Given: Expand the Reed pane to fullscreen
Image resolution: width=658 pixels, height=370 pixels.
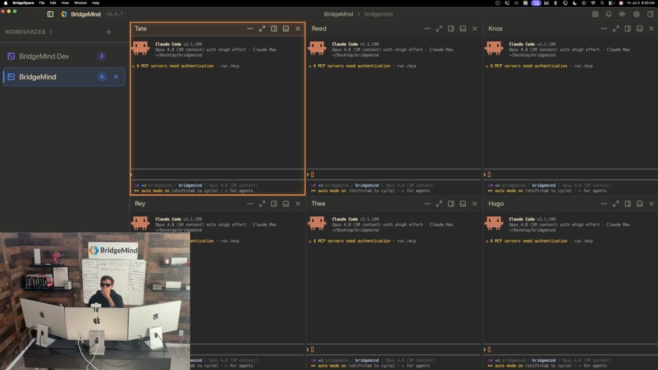Looking at the screenshot, I should click(439, 29).
